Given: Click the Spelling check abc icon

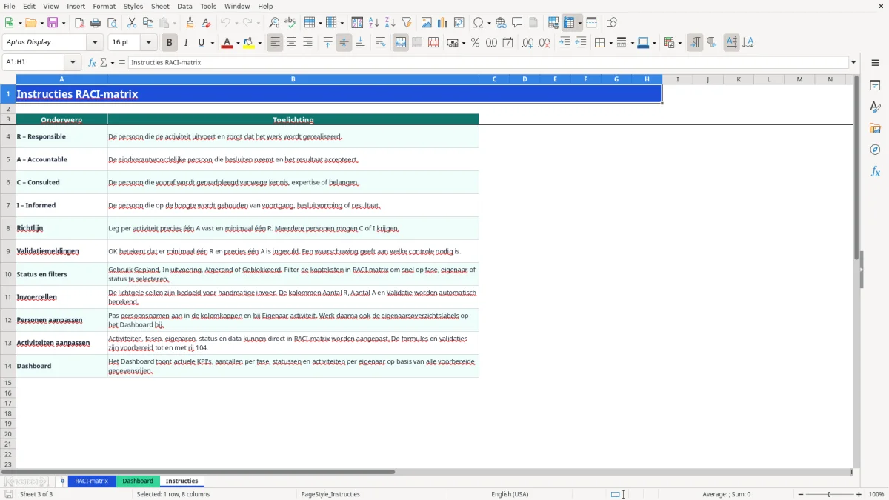Looking at the screenshot, I should (290, 23).
